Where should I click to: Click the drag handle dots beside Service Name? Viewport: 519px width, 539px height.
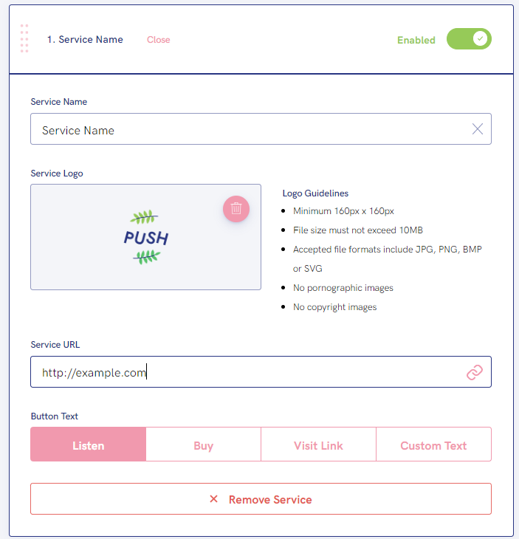pos(24,38)
